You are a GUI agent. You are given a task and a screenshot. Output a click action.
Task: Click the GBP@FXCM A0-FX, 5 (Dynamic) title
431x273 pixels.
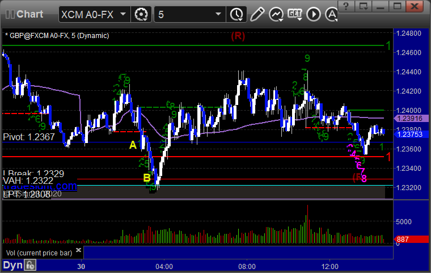[x=57, y=36]
